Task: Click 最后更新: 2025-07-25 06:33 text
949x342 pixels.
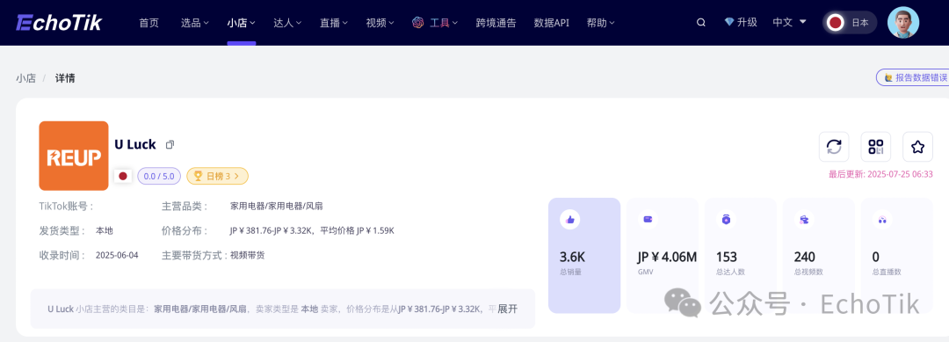Action: (880, 174)
